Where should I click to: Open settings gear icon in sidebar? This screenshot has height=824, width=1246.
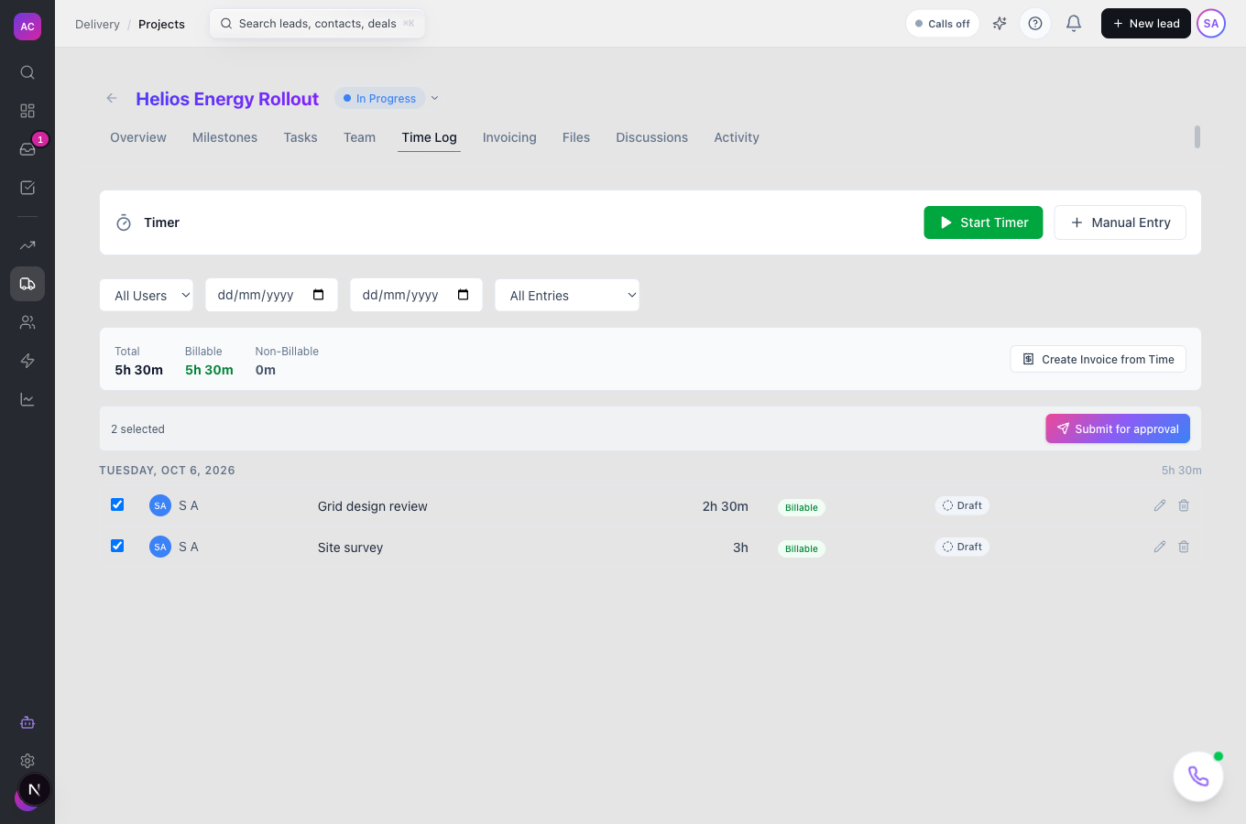pyautogui.click(x=27, y=761)
